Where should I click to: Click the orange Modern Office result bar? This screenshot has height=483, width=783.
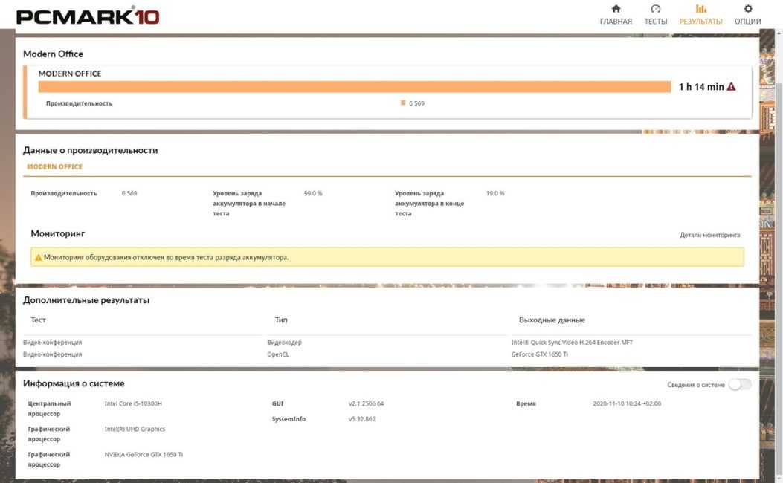(354, 87)
